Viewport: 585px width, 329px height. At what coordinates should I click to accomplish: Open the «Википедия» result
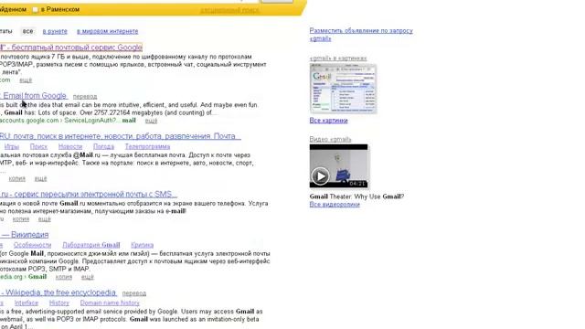25,235
